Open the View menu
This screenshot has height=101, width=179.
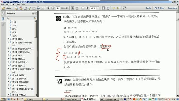click(x=12, y=4)
